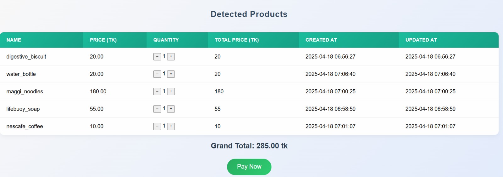503x177 pixels.
Task: Increase nescafe_coffee quantity with plus button
Action: (x=171, y=127)
